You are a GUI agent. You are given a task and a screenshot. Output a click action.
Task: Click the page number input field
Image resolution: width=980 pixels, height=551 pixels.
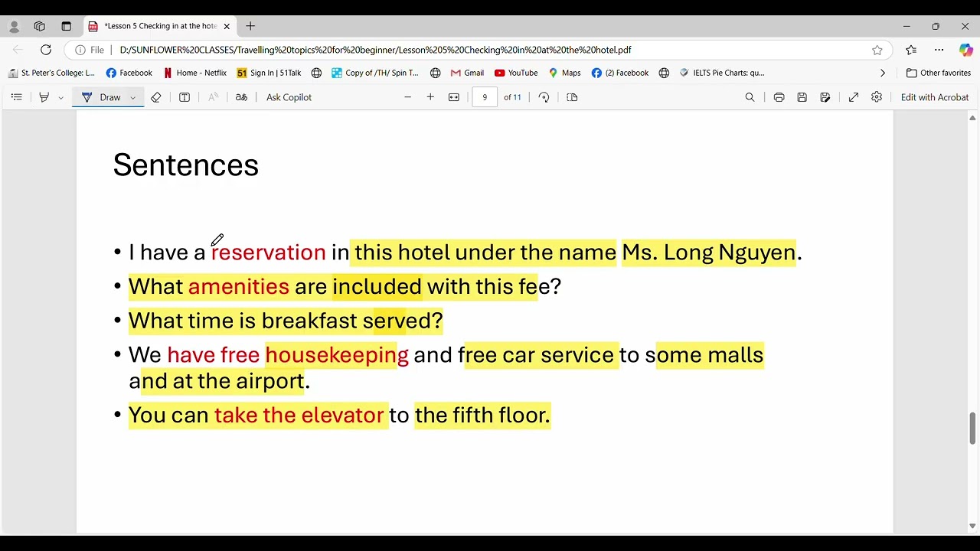(485, 97)
